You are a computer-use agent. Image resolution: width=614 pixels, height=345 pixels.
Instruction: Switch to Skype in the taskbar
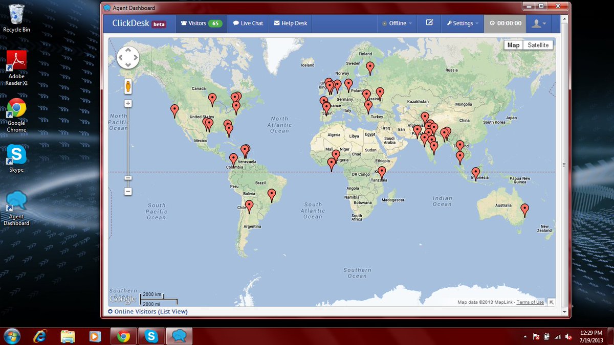coord(151,336)
